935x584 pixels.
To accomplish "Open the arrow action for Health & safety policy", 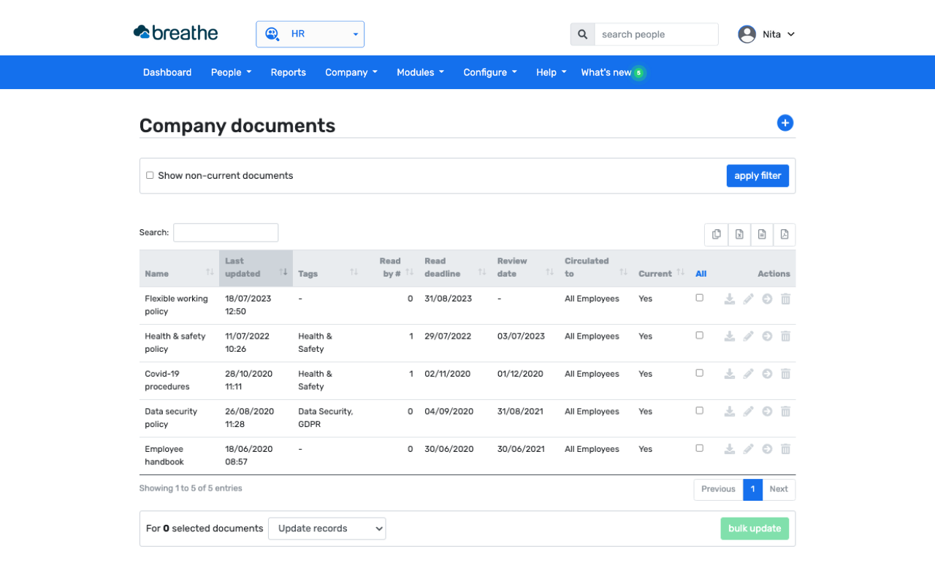I will tap(767, 337).
